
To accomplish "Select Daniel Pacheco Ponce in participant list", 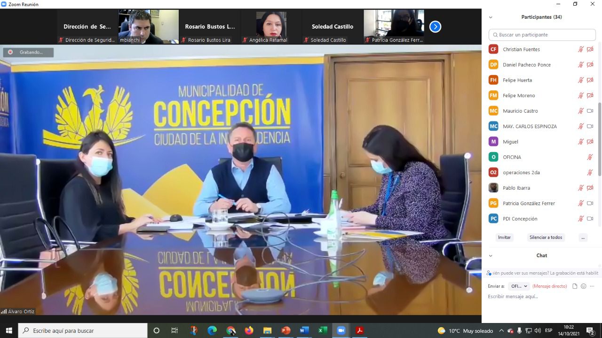I will coord(541,65).
